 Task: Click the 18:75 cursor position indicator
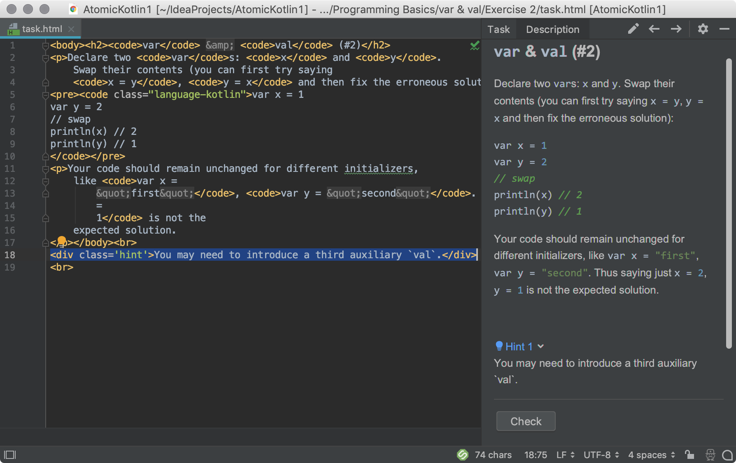pyautogui.click(x=535, y=455)
